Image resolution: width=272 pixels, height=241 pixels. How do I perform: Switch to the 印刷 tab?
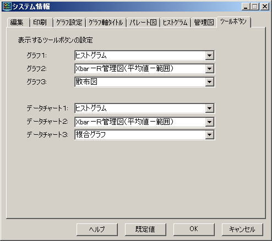(x=41, y=23)
